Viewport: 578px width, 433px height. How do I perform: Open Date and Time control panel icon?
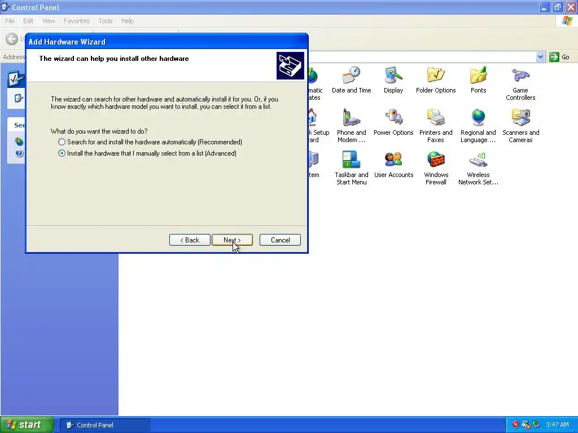351,79
